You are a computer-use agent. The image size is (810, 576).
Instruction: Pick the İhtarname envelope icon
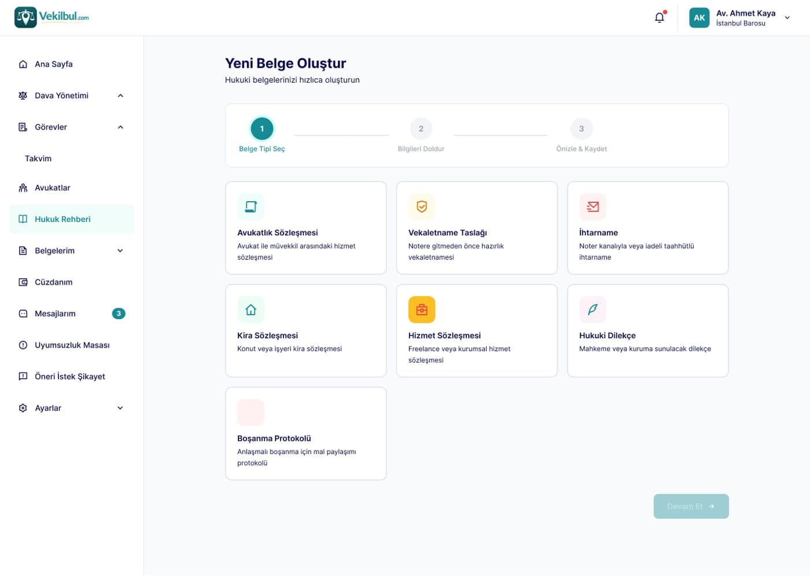click(592, 206)
